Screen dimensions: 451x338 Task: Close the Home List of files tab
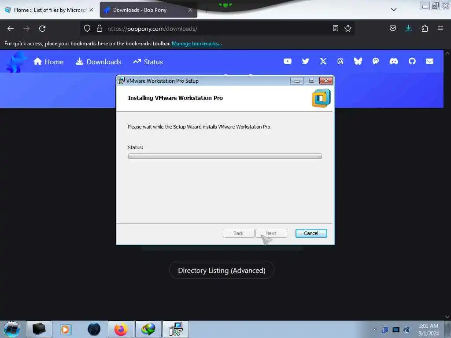coord(91,10)
